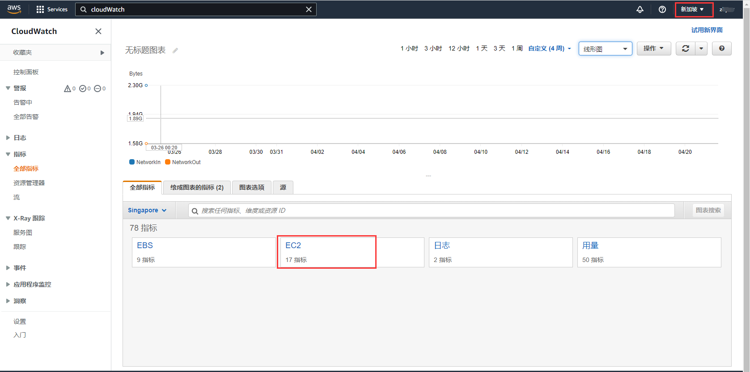Select the 1 小时 time range
Viewport: 750px width, 372px height.
pyautogui.click(x=409, y=48)
